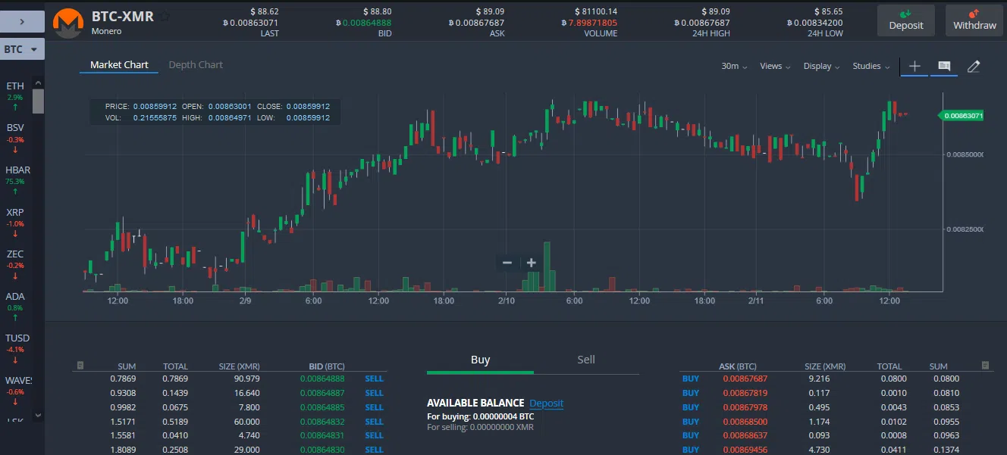
Task: Select ZEC market in sidebar
Action: tap(15, 264)
